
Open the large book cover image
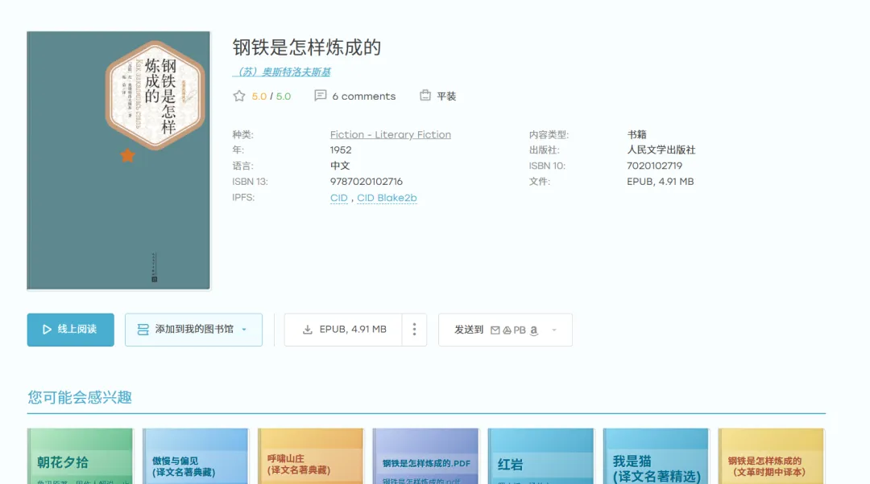point(118,161)
